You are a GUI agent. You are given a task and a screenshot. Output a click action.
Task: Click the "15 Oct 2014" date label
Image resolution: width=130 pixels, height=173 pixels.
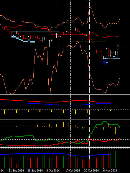pos(73,170)
